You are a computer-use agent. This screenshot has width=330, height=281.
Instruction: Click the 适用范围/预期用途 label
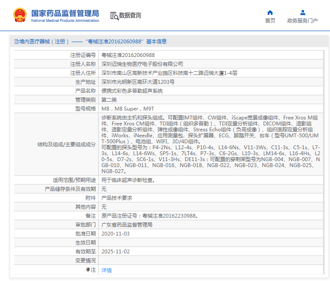tap(74, 180)
